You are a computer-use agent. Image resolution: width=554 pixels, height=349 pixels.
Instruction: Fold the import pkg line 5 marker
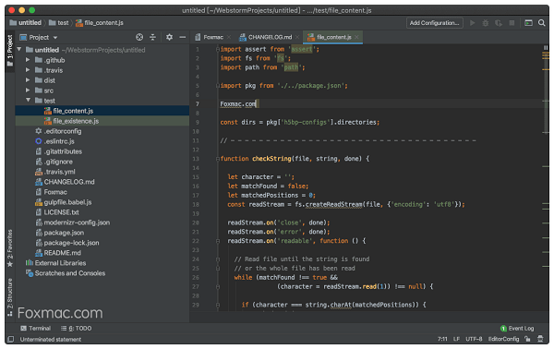pos(218,86)
